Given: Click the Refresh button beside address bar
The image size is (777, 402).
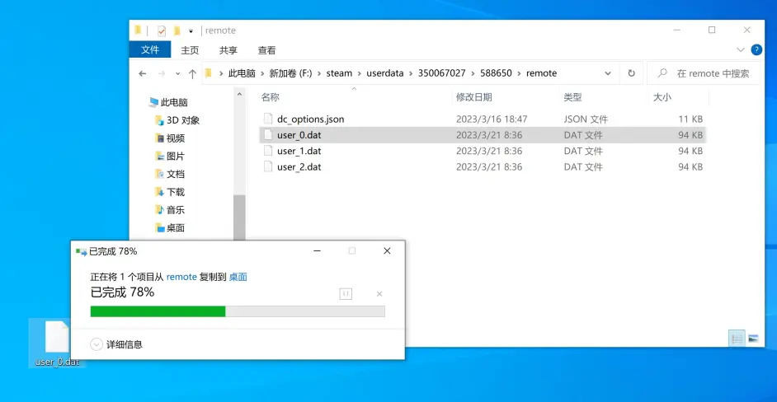Looking at the screenshot, I should pos(631,73).
